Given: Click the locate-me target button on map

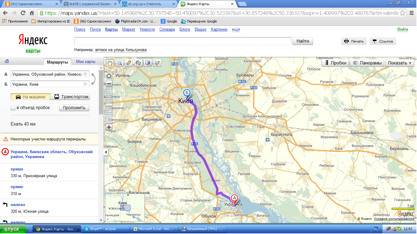Looking at the screenshot, I should (109, 76).
